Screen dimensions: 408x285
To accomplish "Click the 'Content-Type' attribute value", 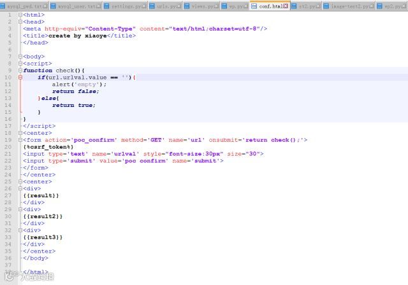I will point(110,29).
